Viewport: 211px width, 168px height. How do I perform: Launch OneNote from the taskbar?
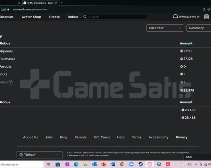point(67,164)
